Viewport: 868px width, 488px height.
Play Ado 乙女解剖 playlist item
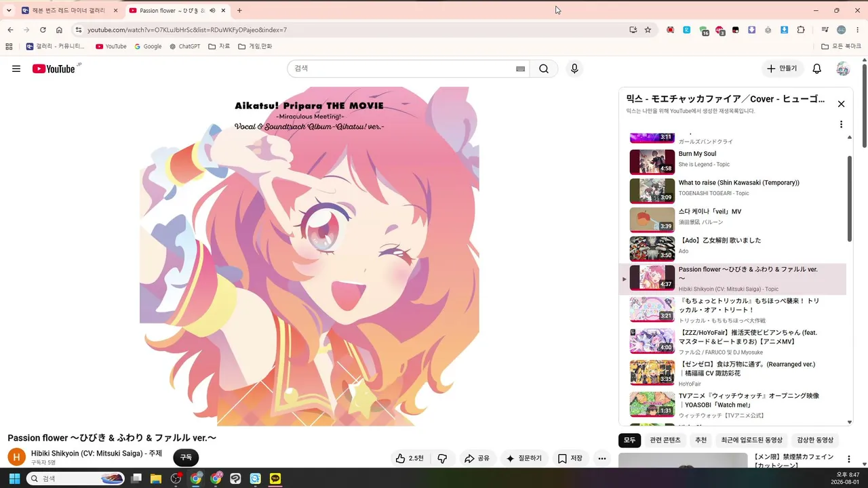[x=732, y=249]
